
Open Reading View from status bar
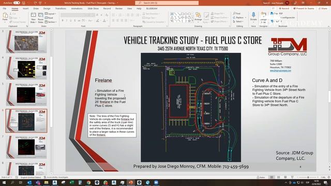[285, 177]
